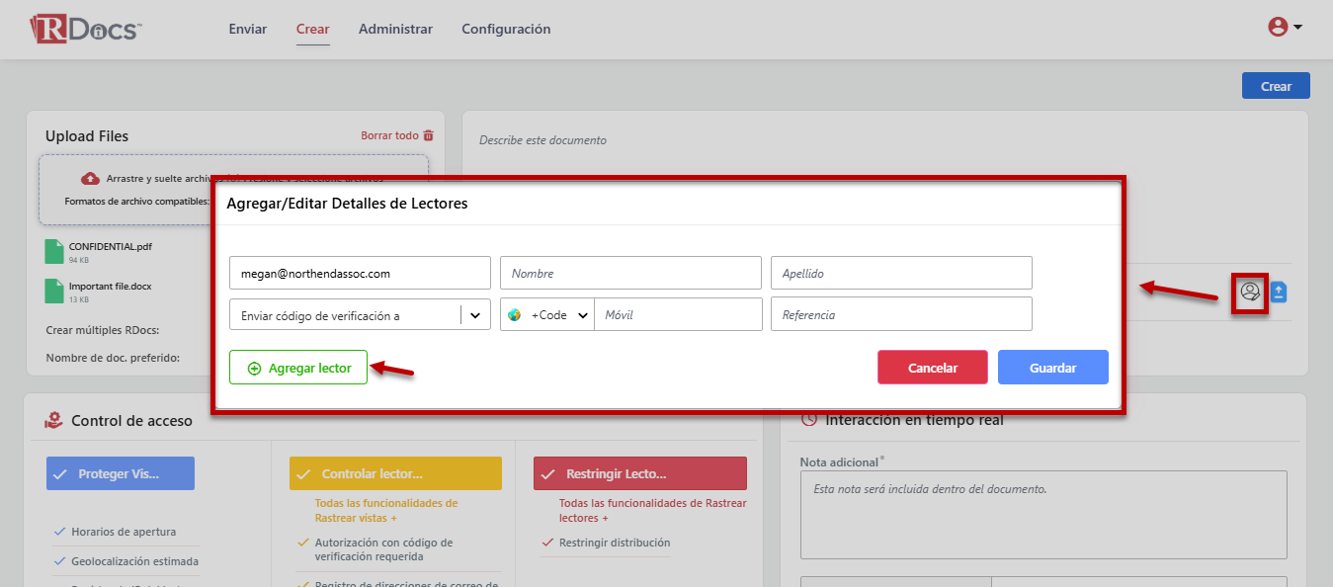Click the cloud upload icon

[90, 178]
